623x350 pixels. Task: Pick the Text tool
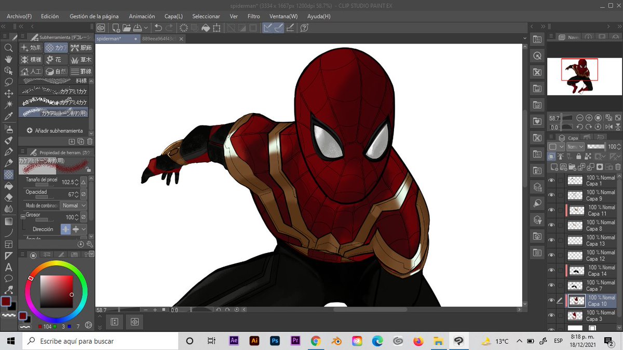click(x=8, y=268)
